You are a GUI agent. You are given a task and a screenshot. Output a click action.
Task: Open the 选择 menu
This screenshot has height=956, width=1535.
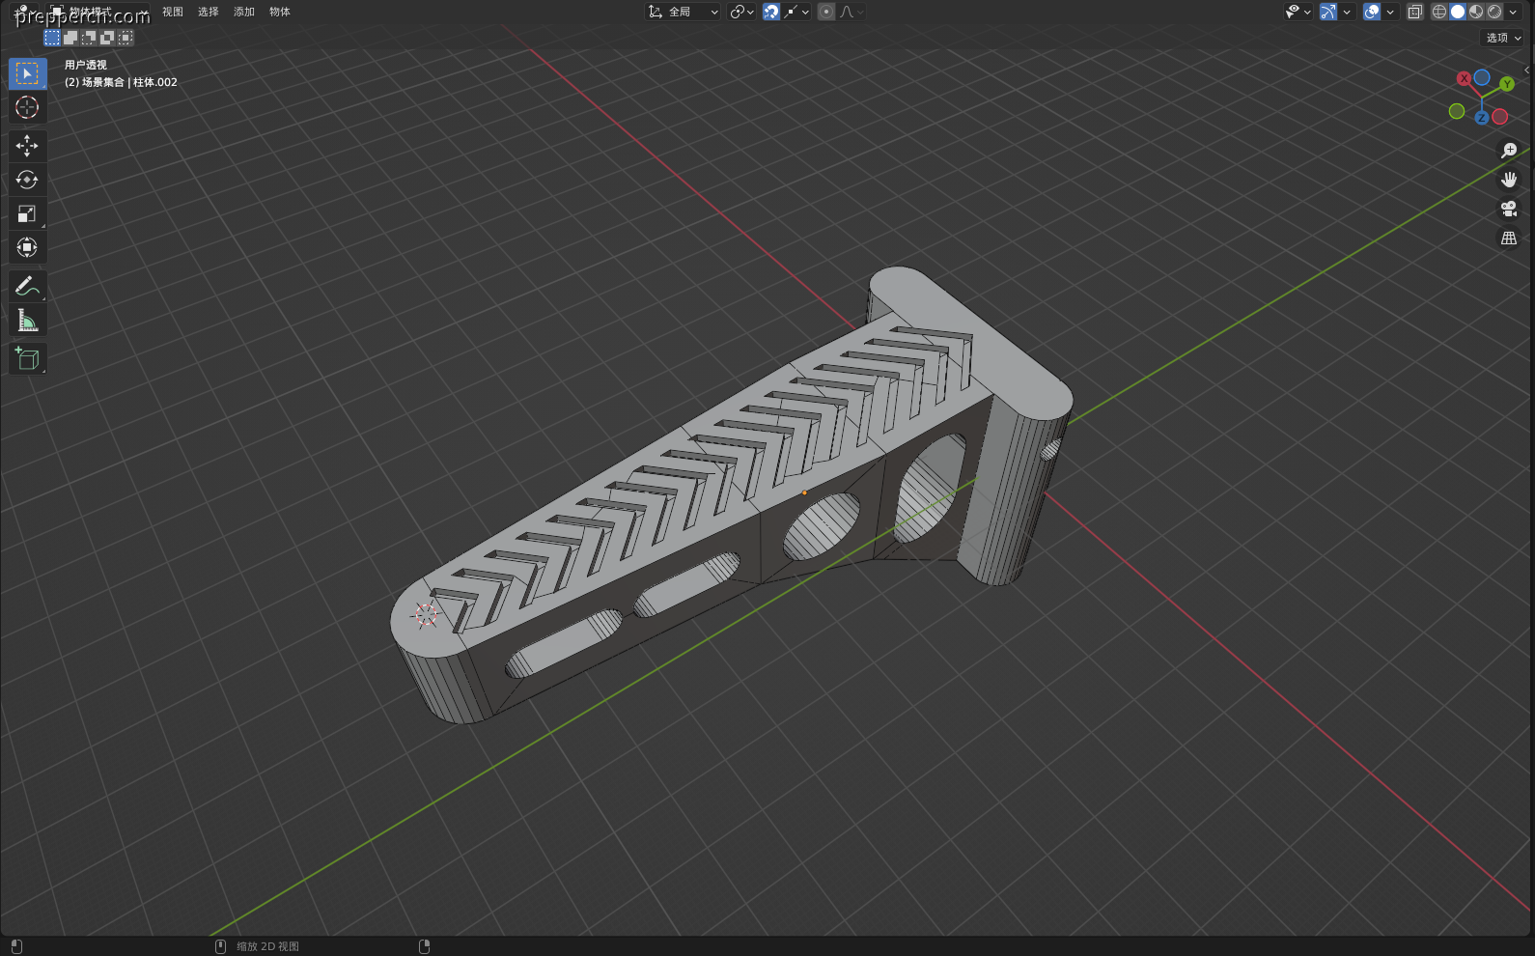point(209,12)
